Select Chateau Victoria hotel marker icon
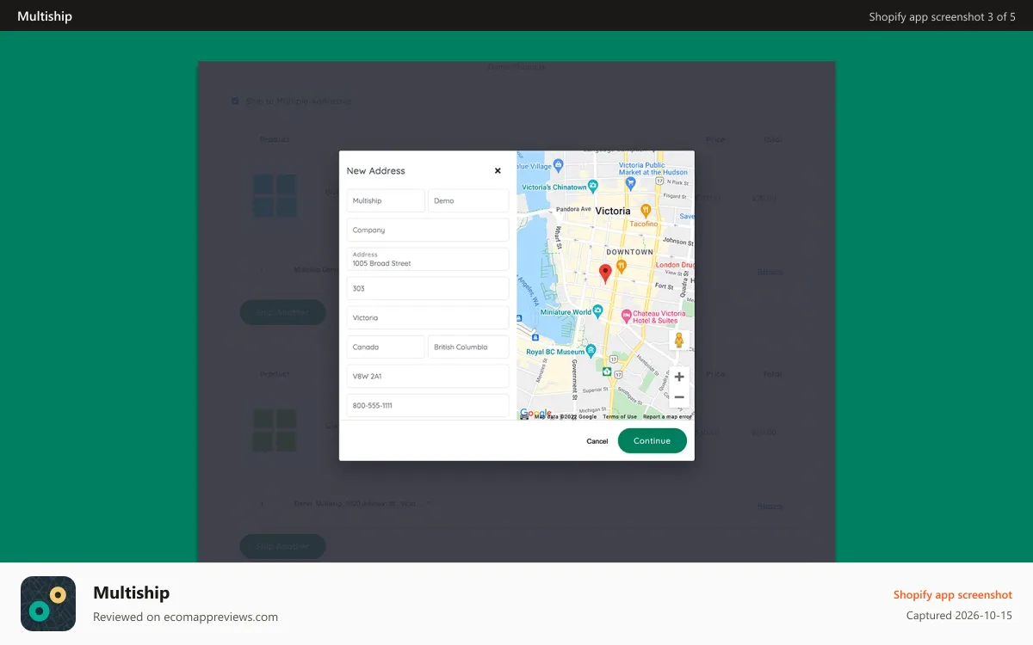 click(626, 316)
